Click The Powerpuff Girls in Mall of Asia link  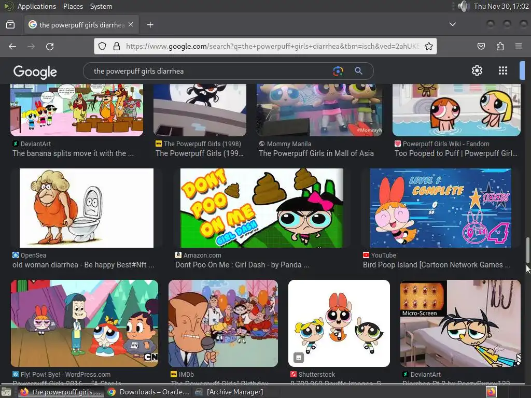tap(316, 153)
